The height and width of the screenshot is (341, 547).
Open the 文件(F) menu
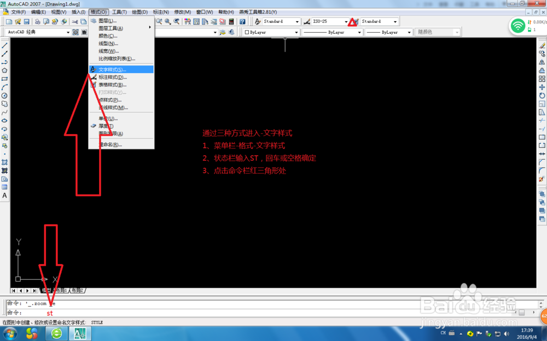(18, 12)
